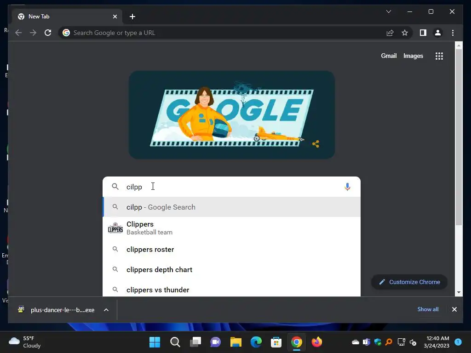The height and width of the screenshot is (353, 471).
Task: Open a new tab with plus button
Action: click(132, 17)
